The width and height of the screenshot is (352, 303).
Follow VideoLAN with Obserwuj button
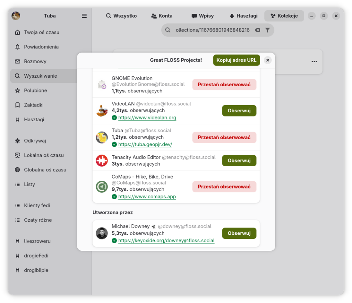coord(239,111)
